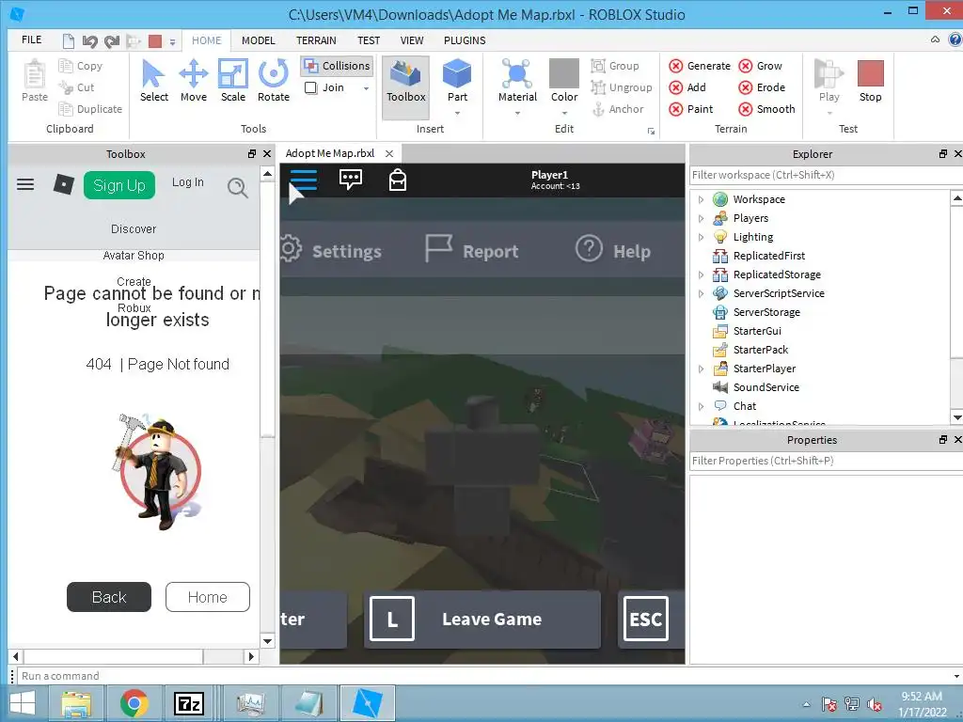Click the Filter Properties input field
The height and width of the screenshot is (722, 963).
point(826,461)
